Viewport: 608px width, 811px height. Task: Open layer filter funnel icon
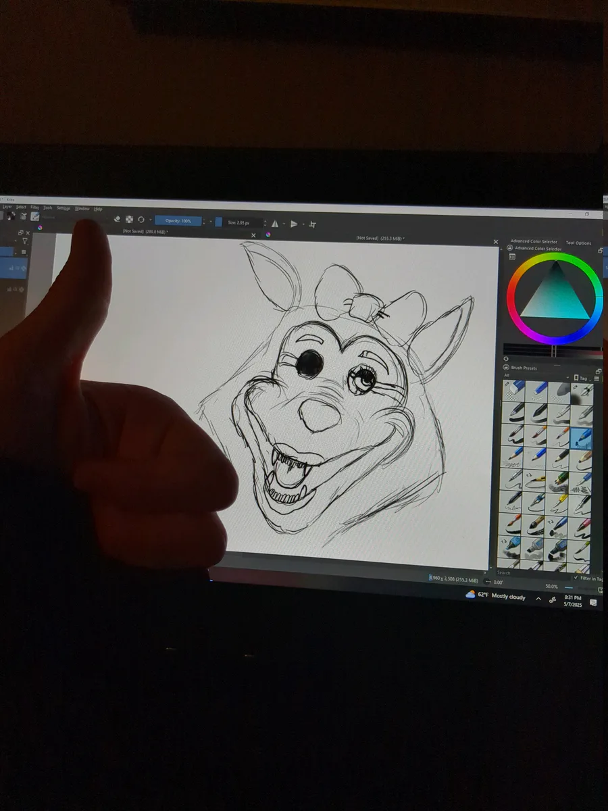click(x=25, y=241)
